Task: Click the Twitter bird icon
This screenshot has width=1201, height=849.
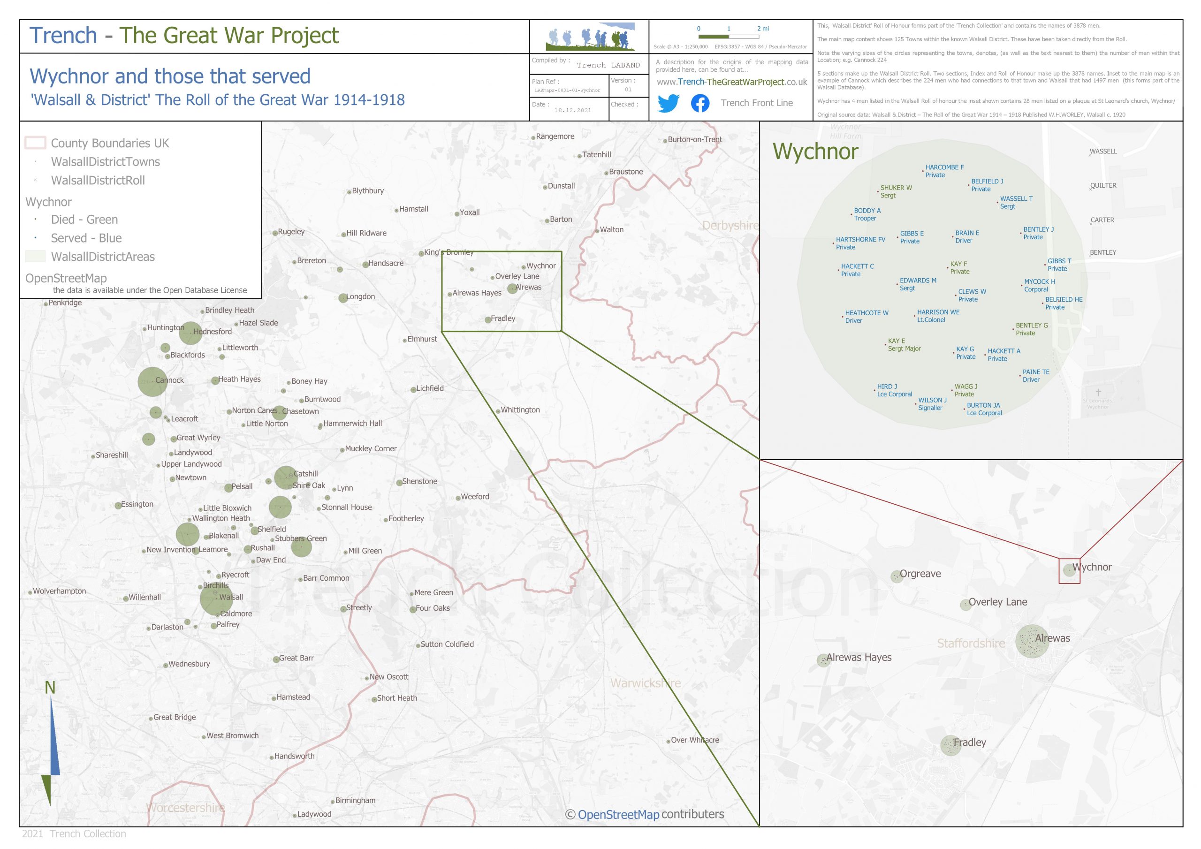Action: pyautogui.click(x=669, y=104)
